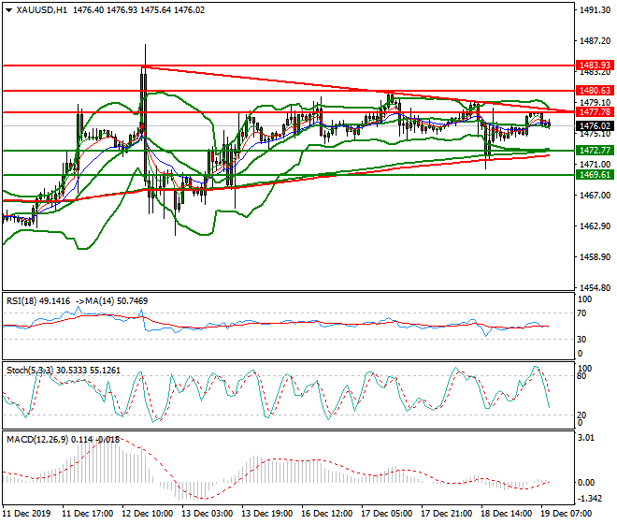Screen dimensions: 617x524
Task: Click the 17 Dec 05:00 time axis label
Action: [387, 514]
